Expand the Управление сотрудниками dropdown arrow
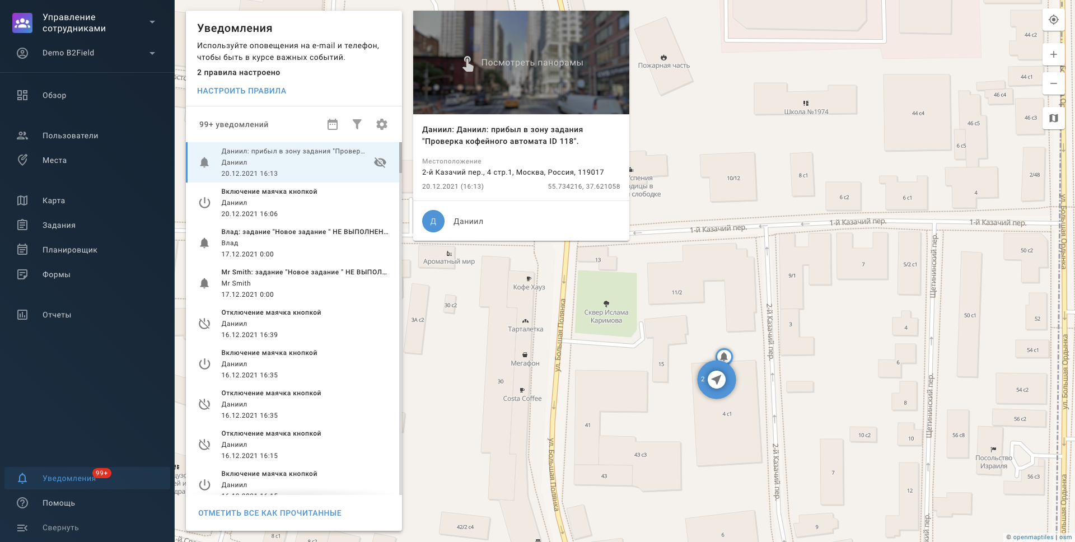Screen dimensions: 1075x542 click(152, 22)
